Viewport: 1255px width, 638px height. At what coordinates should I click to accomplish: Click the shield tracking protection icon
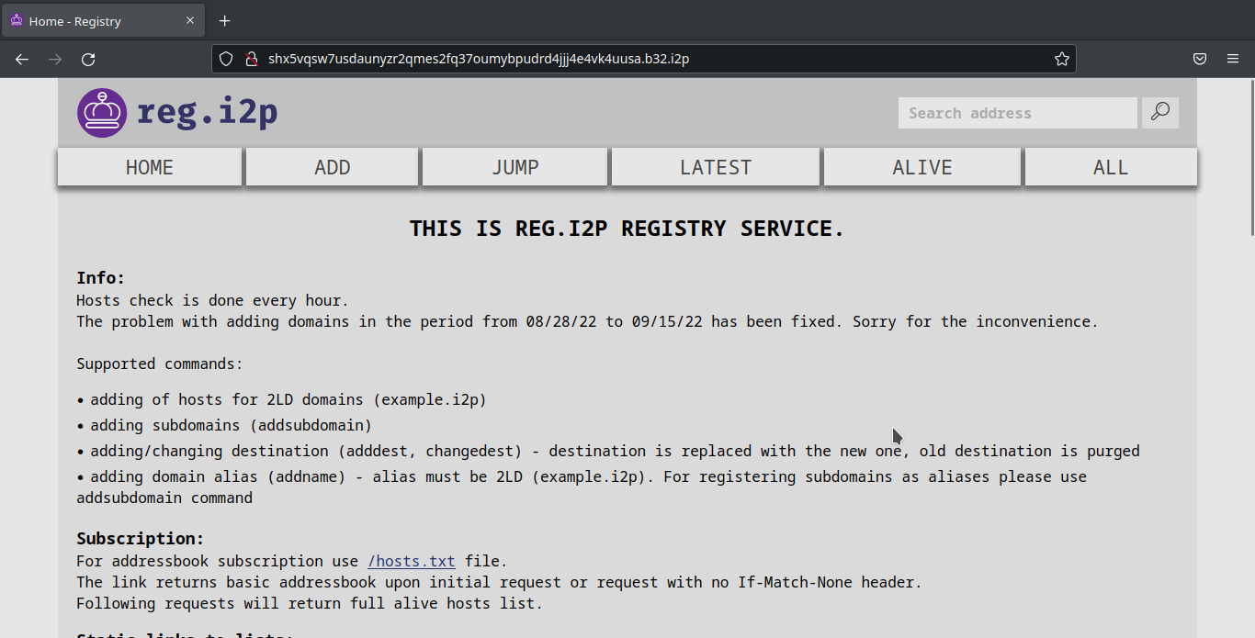[x=227, y=59]
